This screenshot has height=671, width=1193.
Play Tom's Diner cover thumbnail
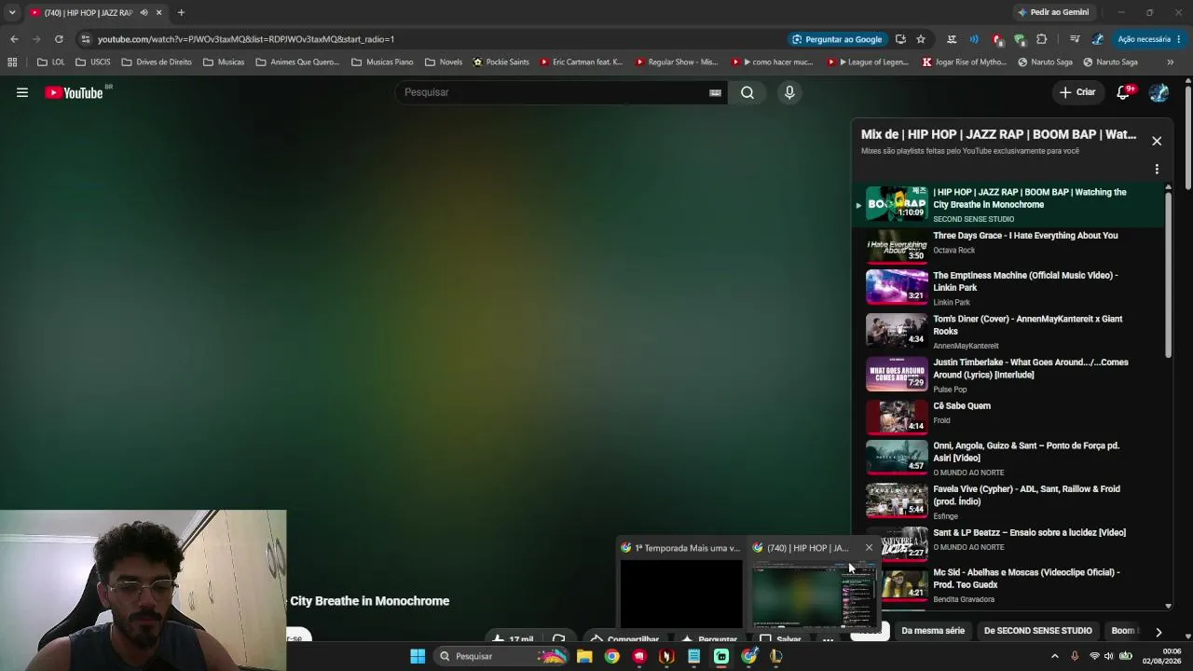897,330
